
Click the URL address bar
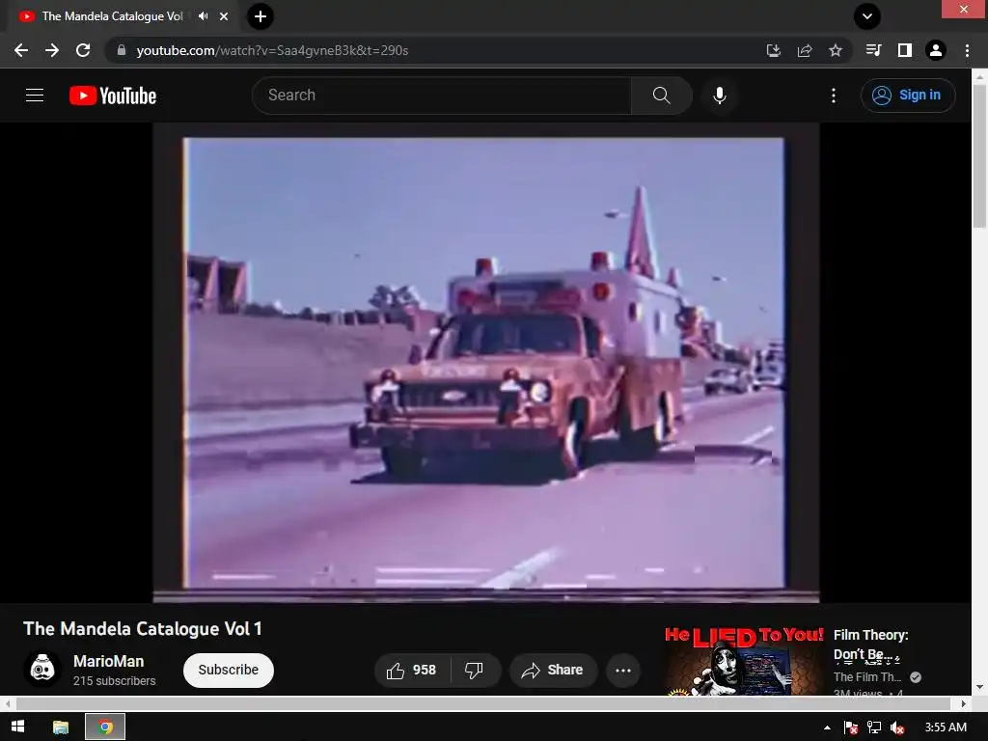[x=435, y=50]
